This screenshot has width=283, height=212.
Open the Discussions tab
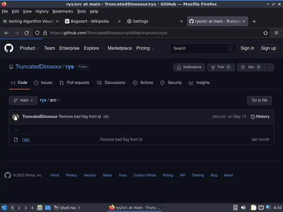[111, 83]
